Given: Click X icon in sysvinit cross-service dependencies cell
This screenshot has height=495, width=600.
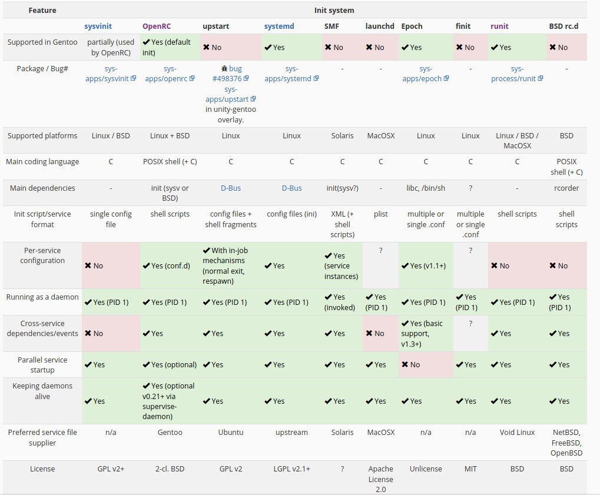Looking at the screenshot, I should click(x=88, y=333).
